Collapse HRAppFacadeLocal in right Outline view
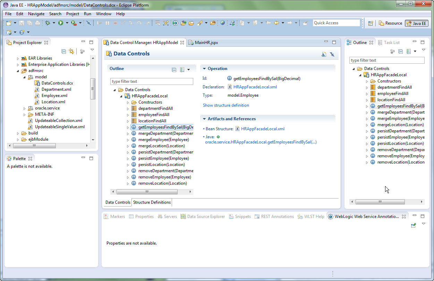 [x=360, y=75]
